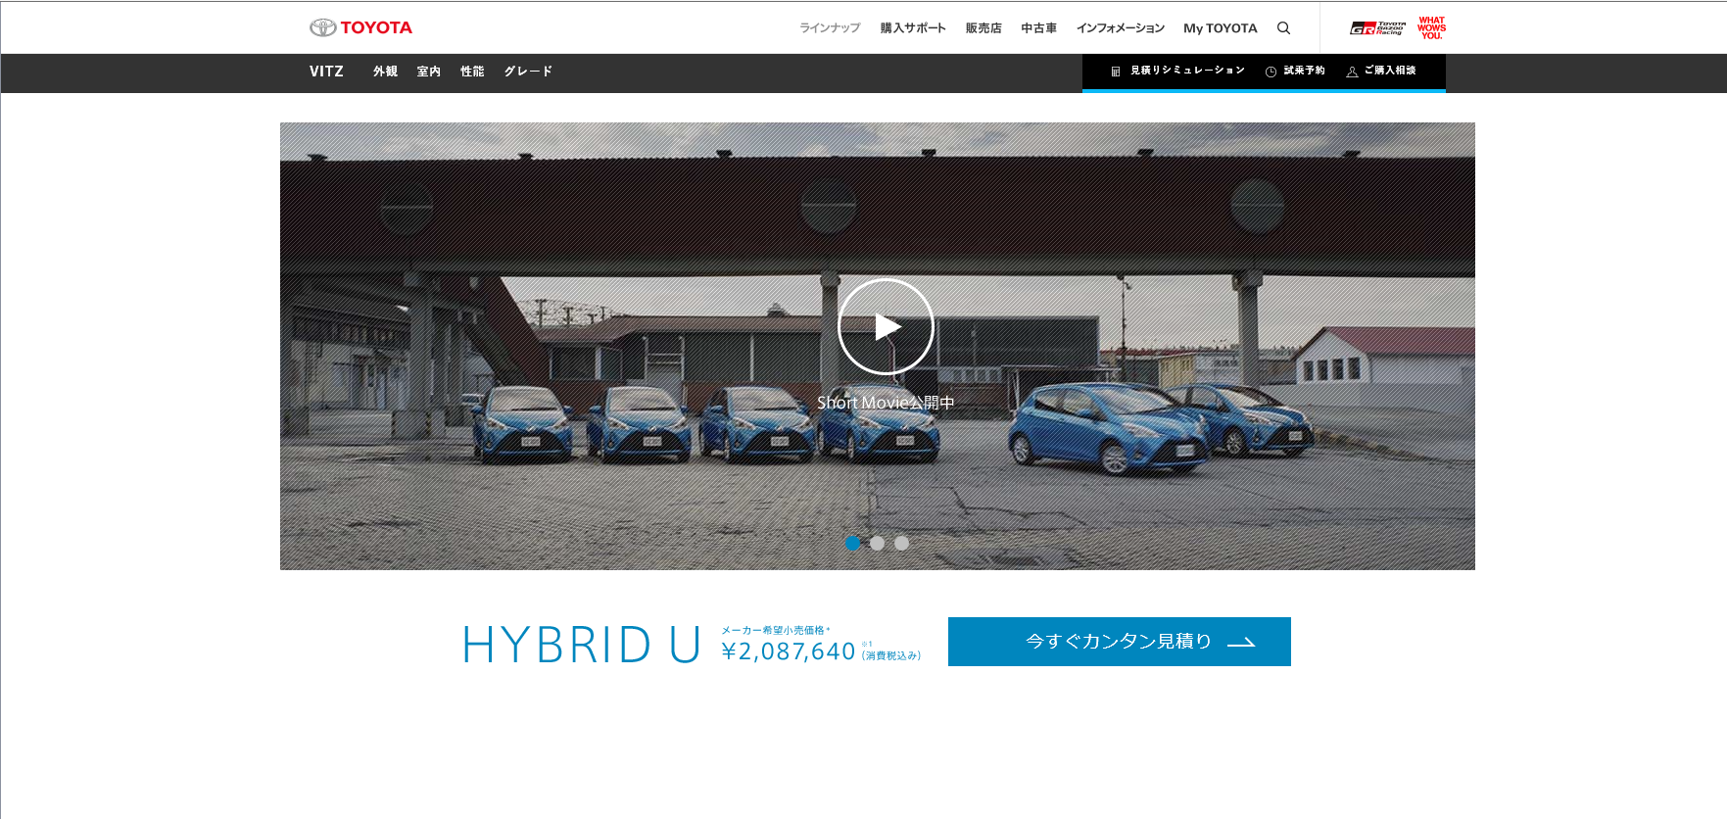Open ご購入相談 purchase consultation

click(1390, 71)
